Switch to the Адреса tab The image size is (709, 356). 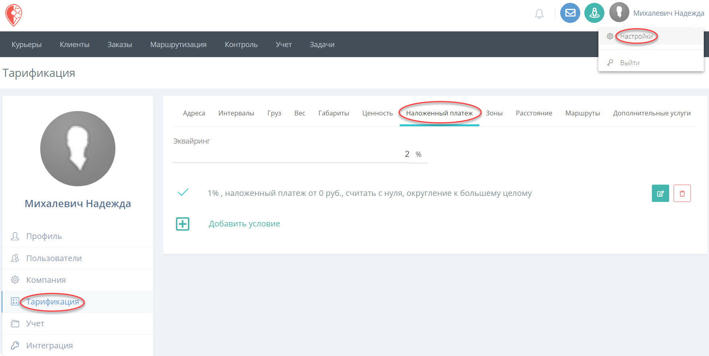click(194, 113)
